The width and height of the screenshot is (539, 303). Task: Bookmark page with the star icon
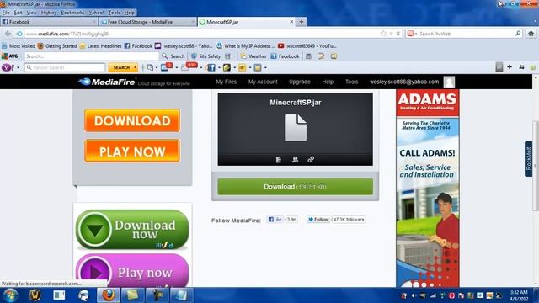pyautogui.click(x=384, y=34)
